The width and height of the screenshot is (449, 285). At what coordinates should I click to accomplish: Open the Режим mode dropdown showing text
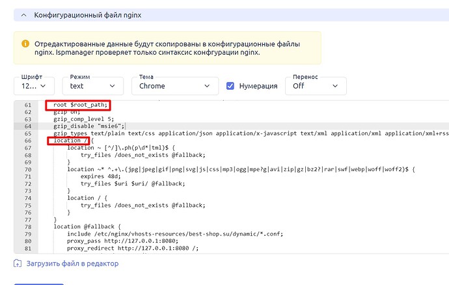point(93,86)
